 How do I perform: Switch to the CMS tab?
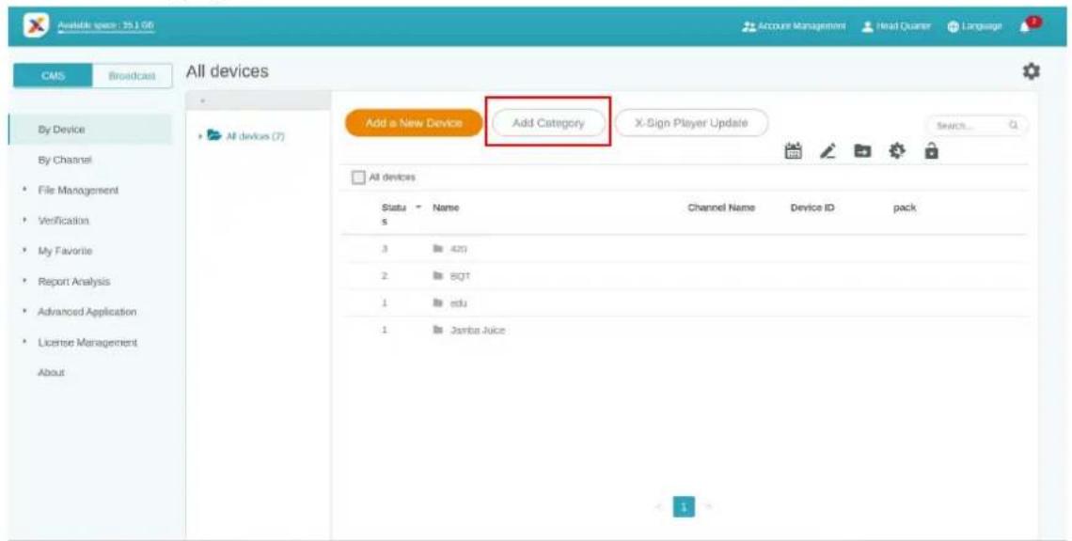click(52, 76)
